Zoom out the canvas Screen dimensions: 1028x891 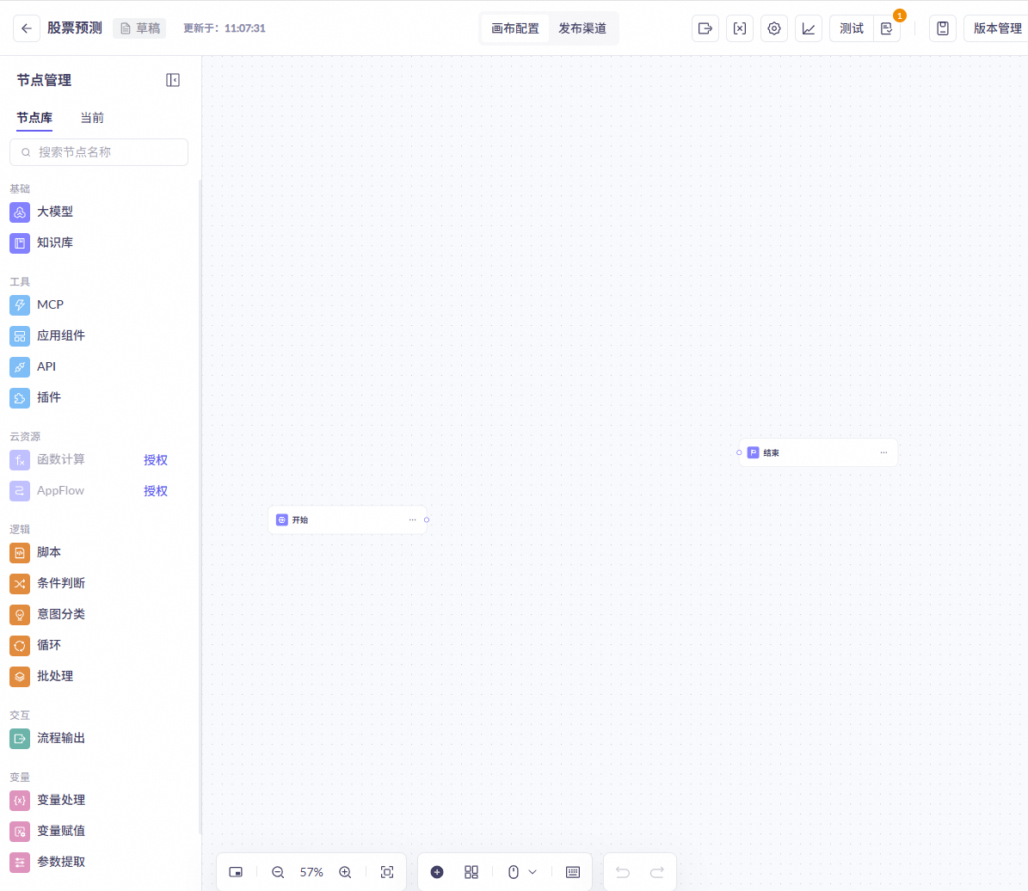278,872
